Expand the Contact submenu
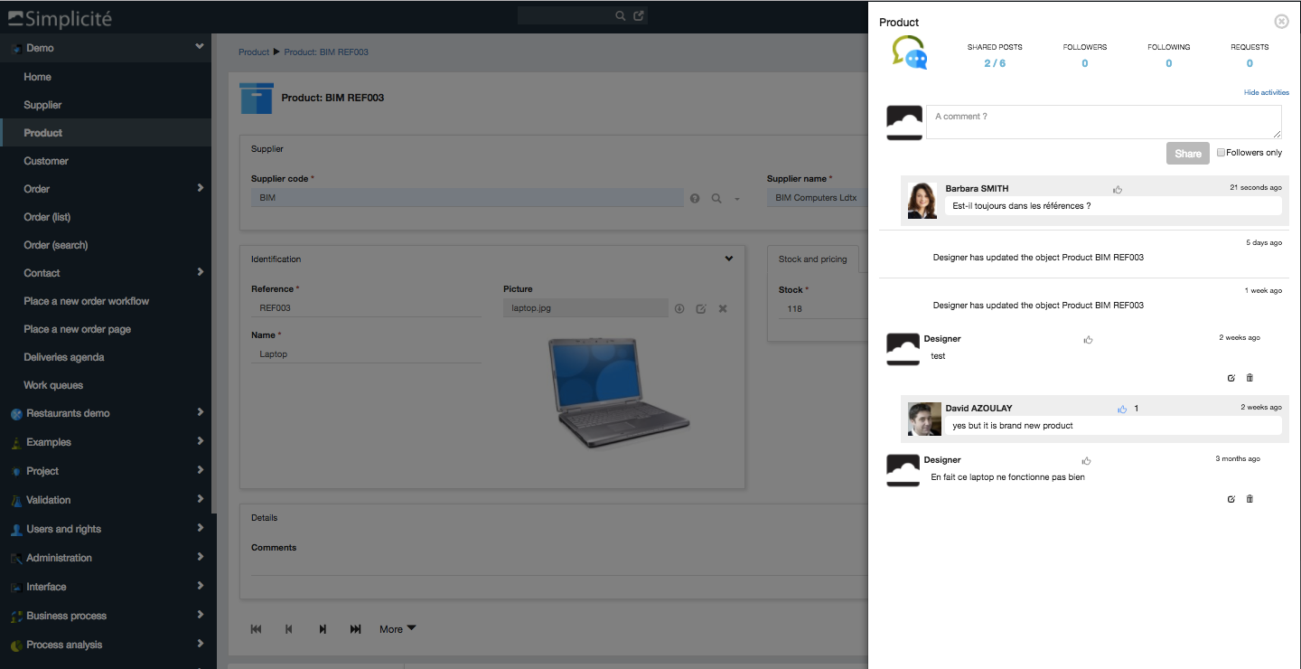 pos(200,272)
